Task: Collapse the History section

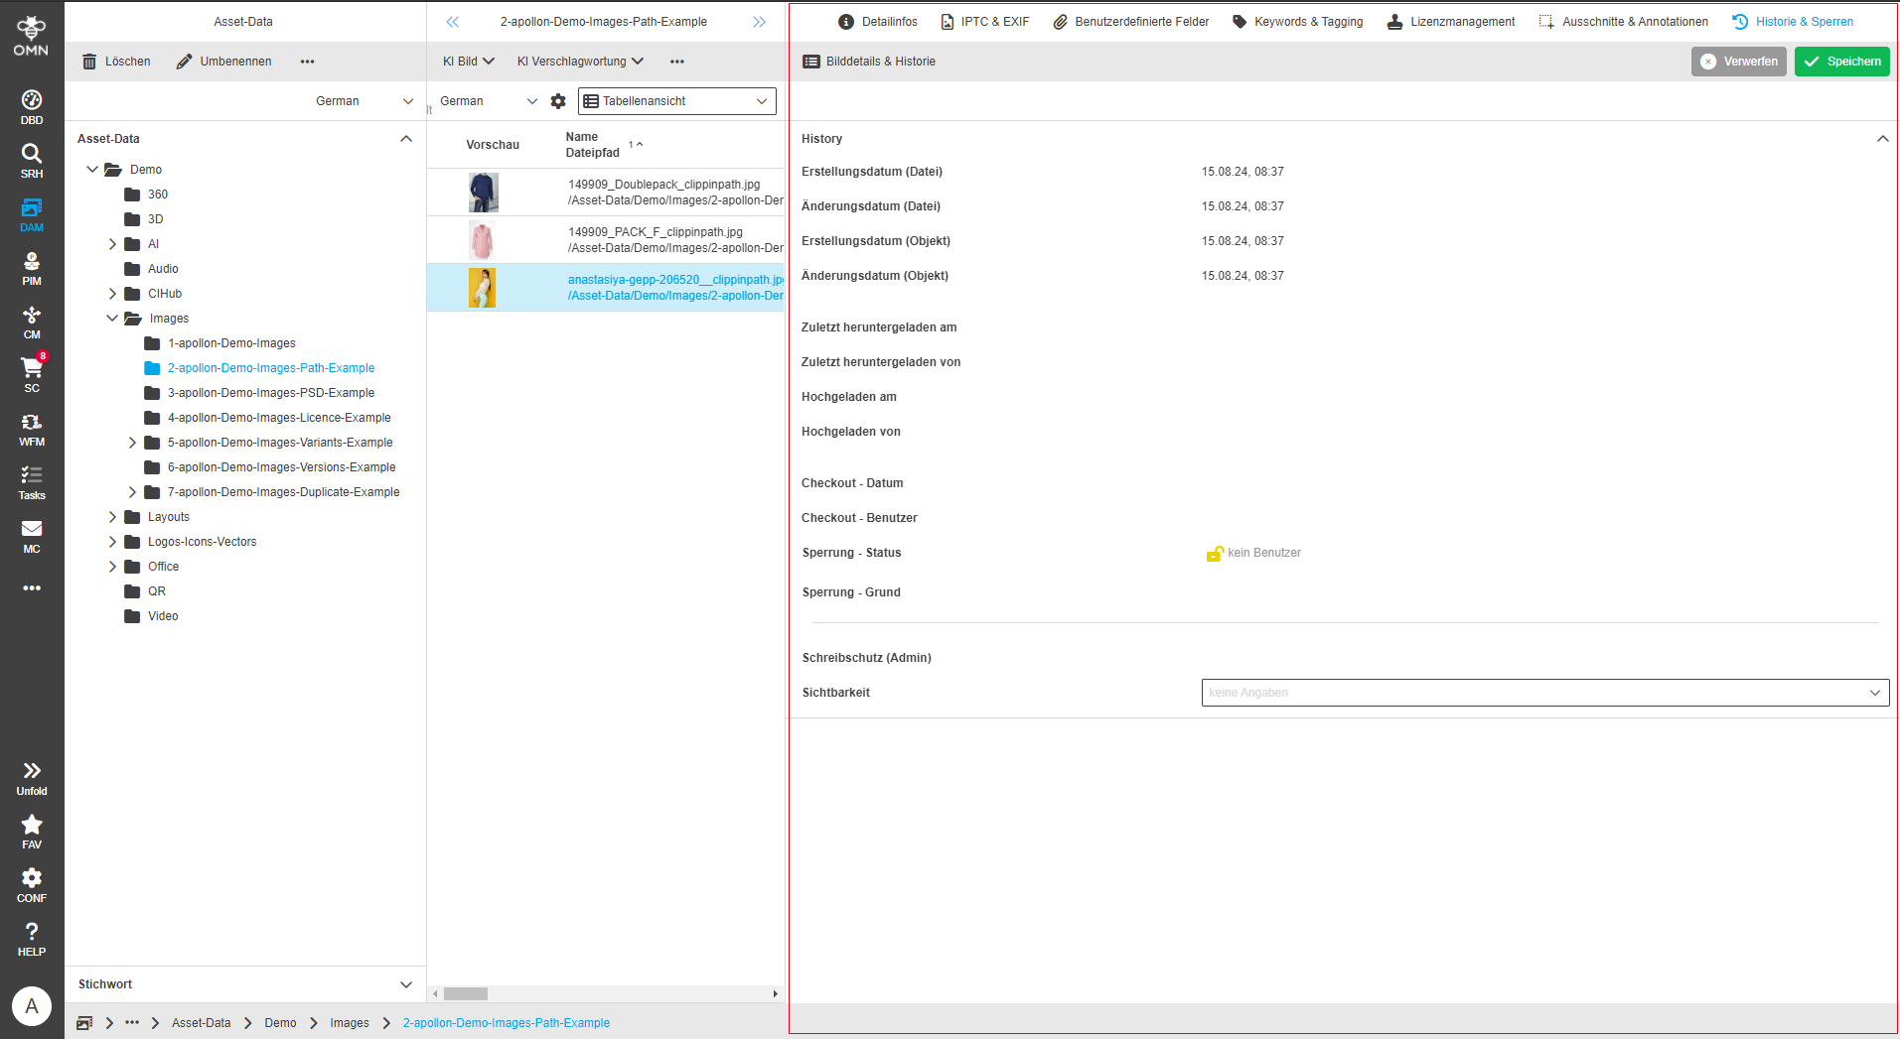Action: (1882, 139)
